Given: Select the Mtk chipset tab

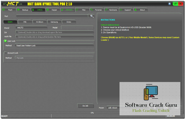Looking at the screenshot, I should pos(25,22).
